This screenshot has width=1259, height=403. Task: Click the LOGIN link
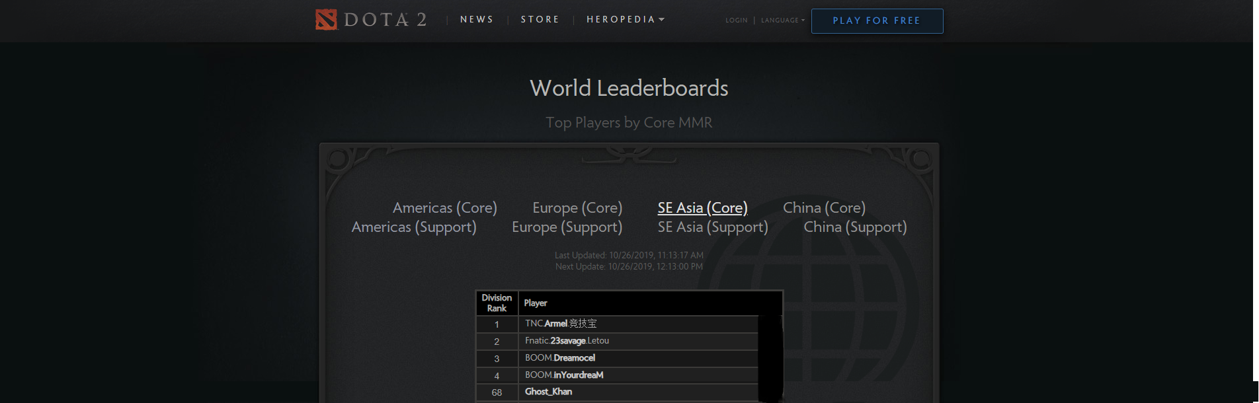click(x=736, y=20)
